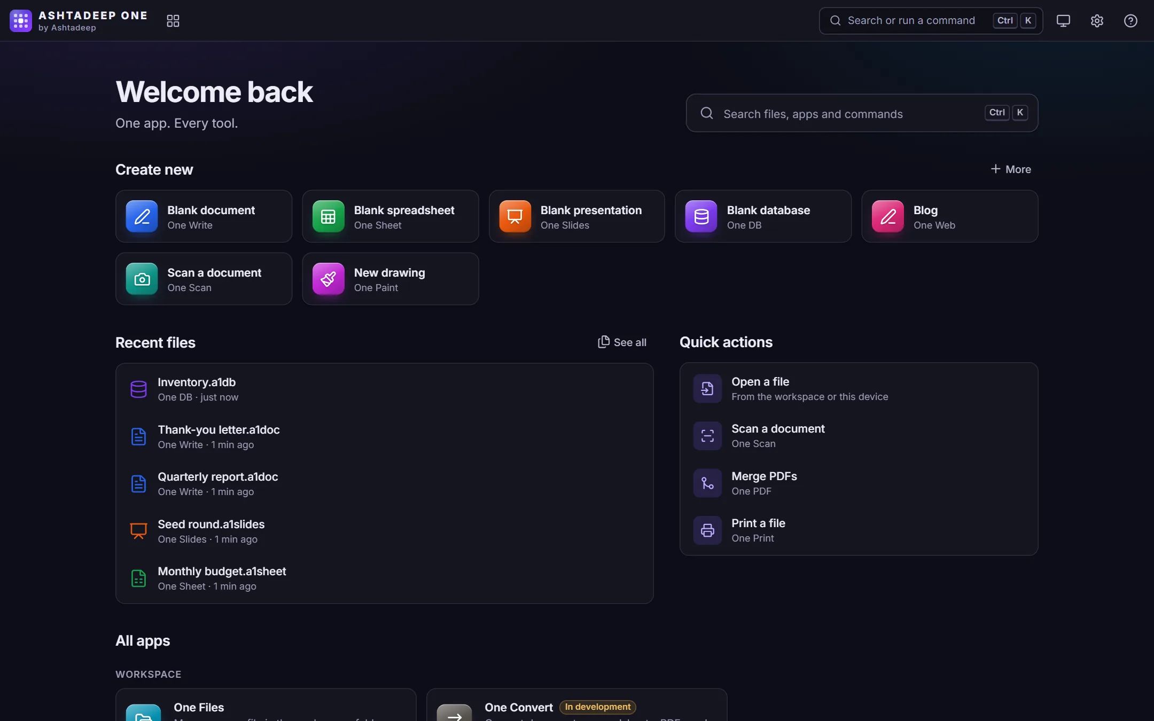The image size is (1154, 721).
Task: Click the magnifier in header command search
Action: [x=835, y=21]
